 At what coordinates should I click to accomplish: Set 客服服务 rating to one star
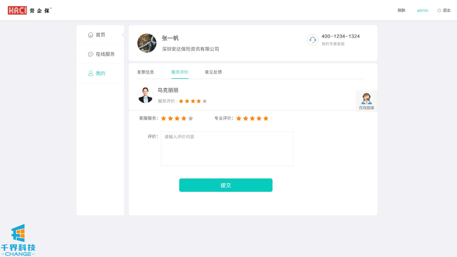click(x=164, y=119)
